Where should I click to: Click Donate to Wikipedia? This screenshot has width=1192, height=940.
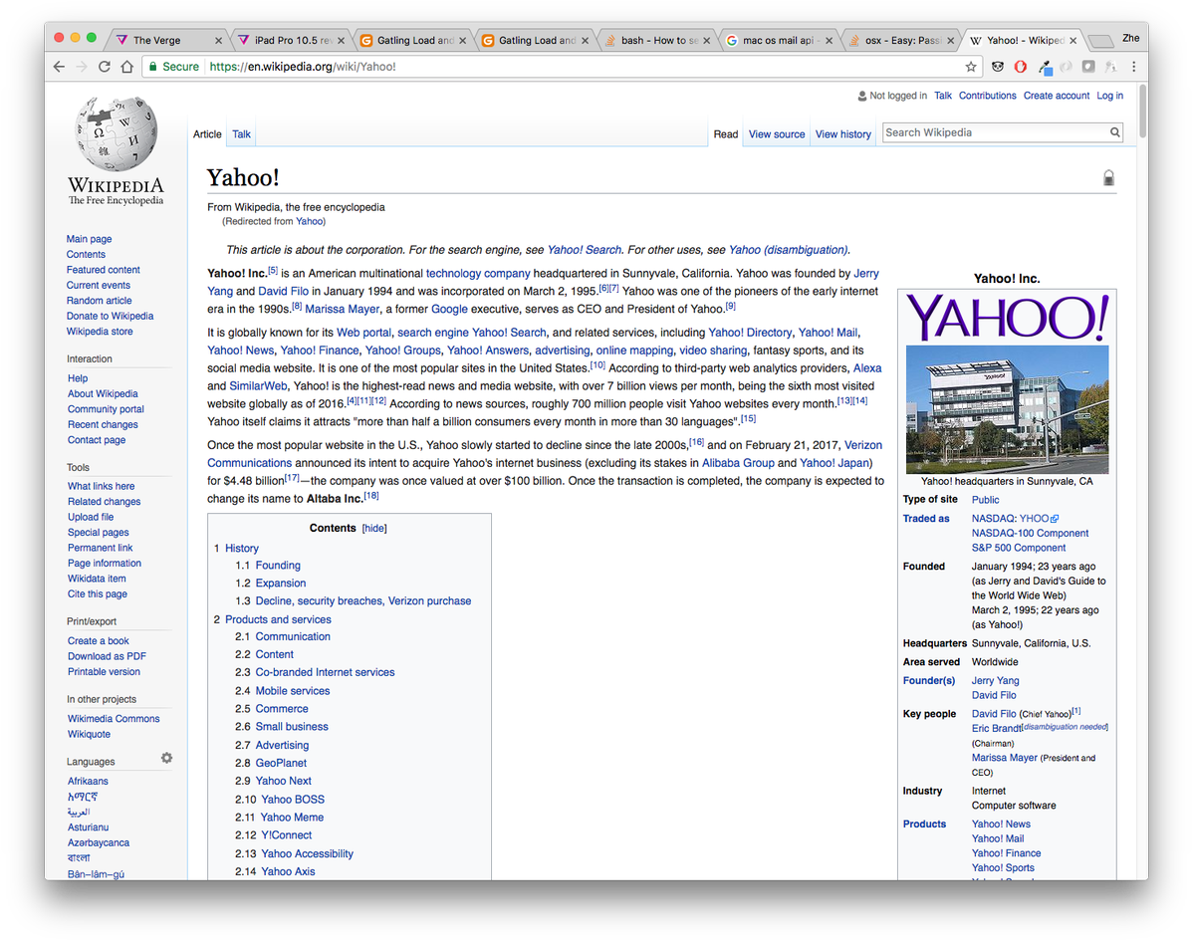coord(110,316)
